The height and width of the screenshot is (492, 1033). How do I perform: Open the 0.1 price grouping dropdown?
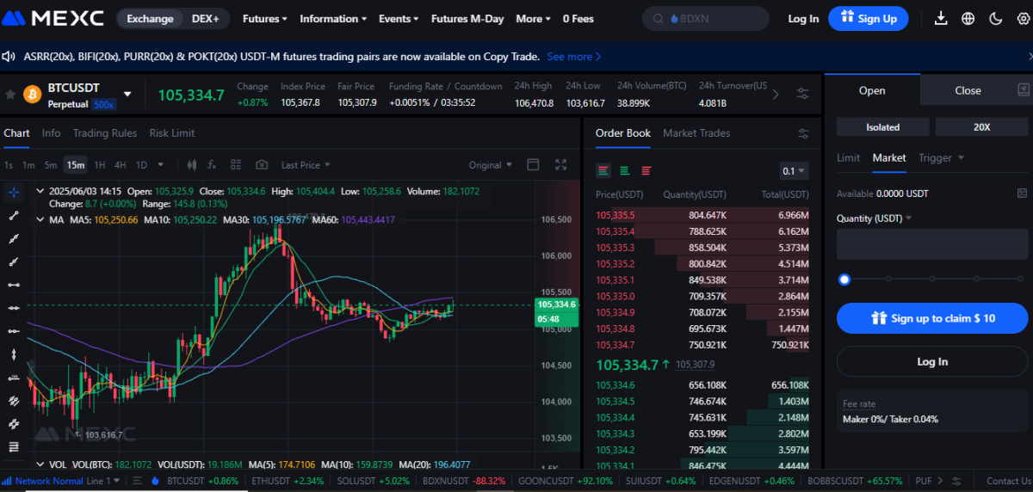point(794,170)
